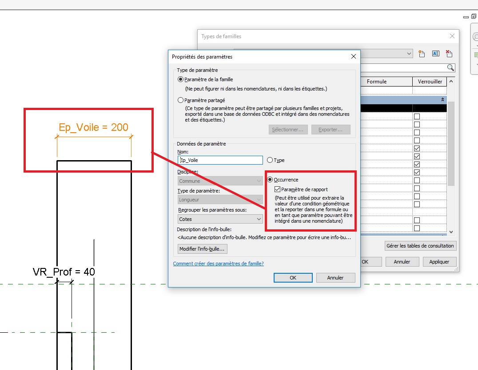Click the Verrouiller column header
Image resolution: width=478 pixels, height=370 pixels.
pos(430,82)
